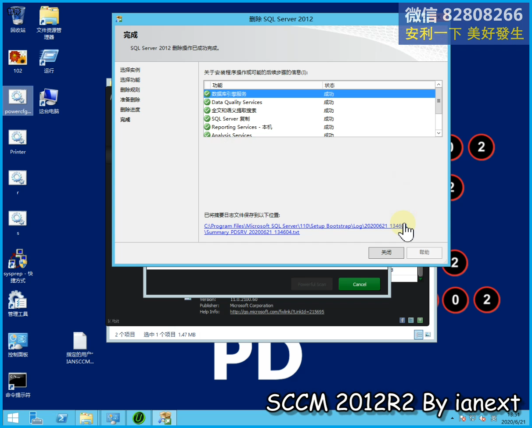Switch to the SQL Server setup taskbar icon
532x428 pixels.
(x=165, y=418)
